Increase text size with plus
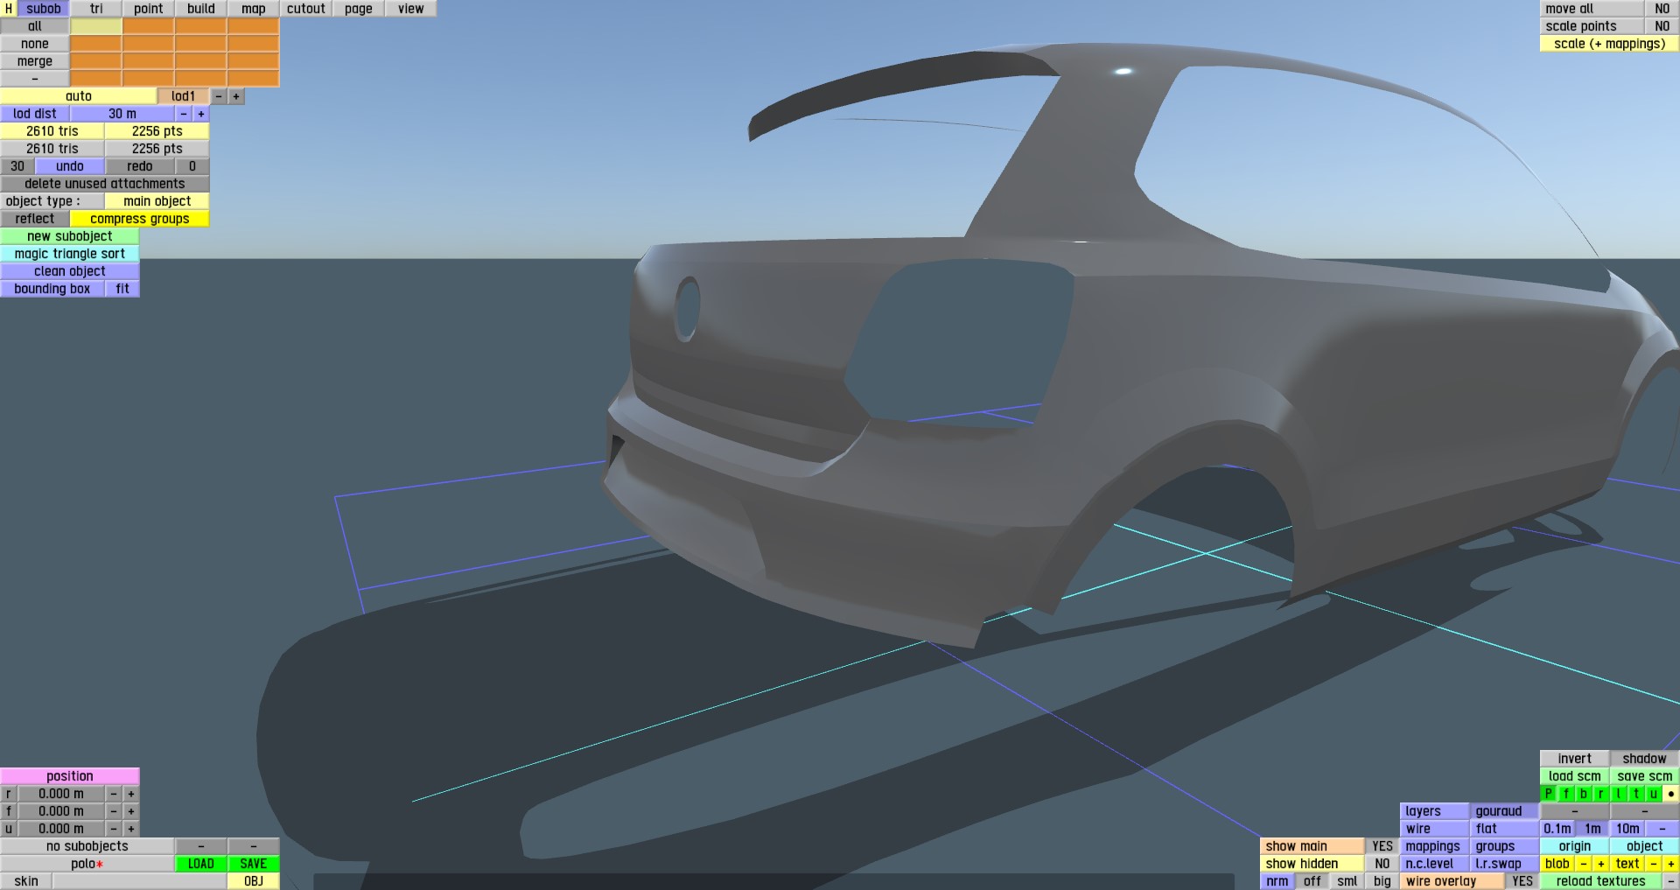The width and height of the screenshot is (1680, 890). click(1671, 864)
